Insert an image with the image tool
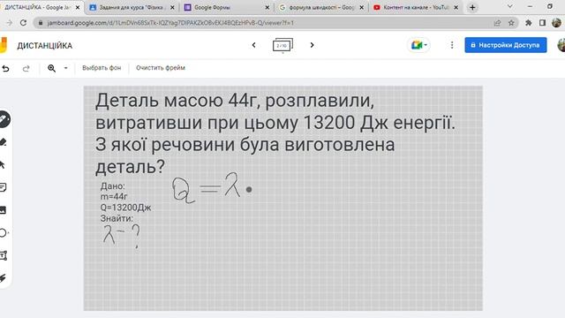 point(3,210)
